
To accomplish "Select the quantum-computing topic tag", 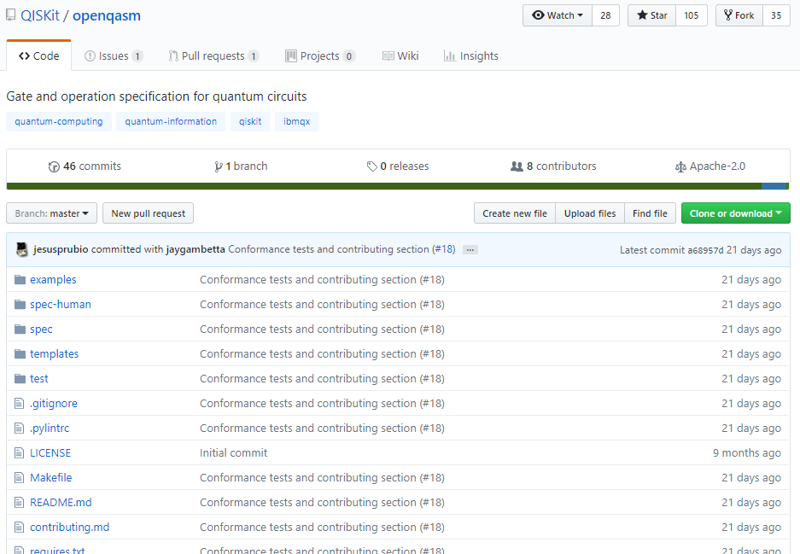I will click(59, 121).
